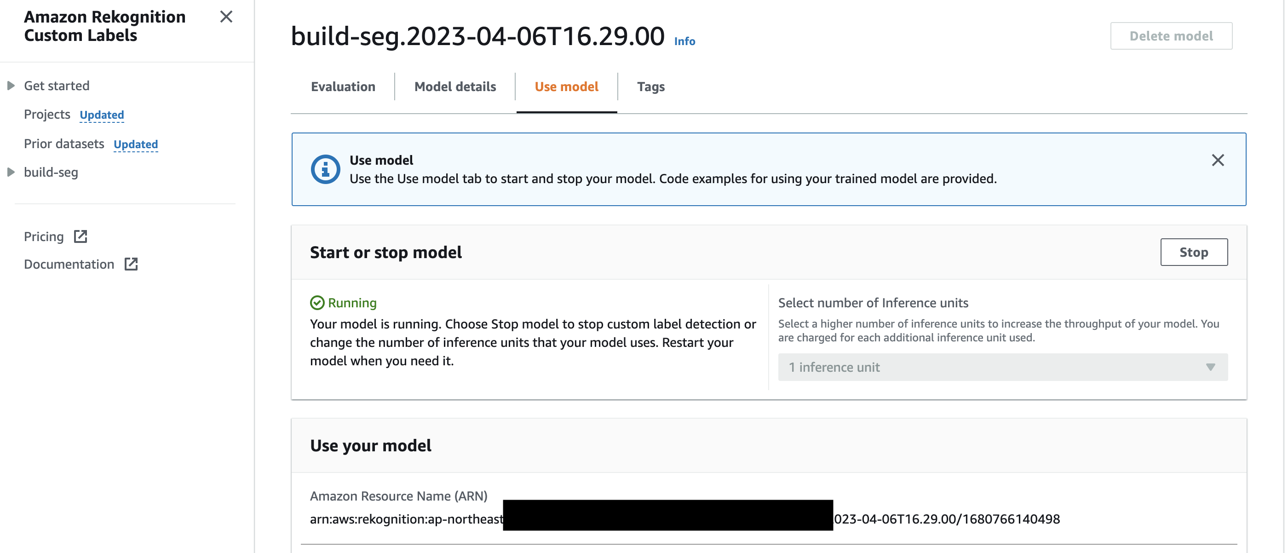Screen dimensions: 1288x553
Task: Click the Documentation external link icon
Action: point(131,264)
